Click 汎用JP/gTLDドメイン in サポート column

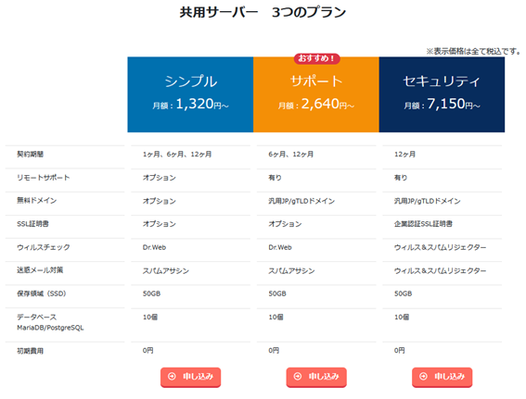pyautogui.click(x=301, y=201)
